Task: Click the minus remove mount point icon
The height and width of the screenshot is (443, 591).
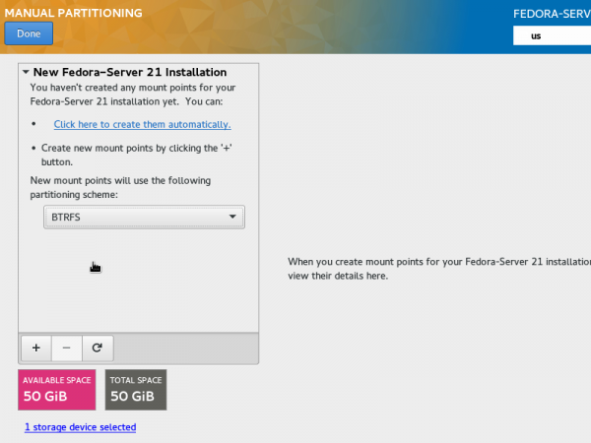Action: [66, 348]
